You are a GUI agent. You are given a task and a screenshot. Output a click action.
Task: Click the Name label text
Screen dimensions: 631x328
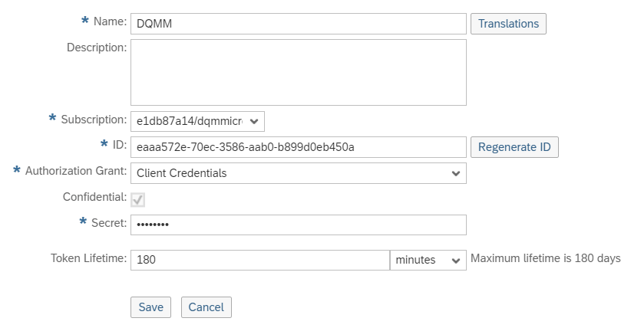(x=110, y=21)
